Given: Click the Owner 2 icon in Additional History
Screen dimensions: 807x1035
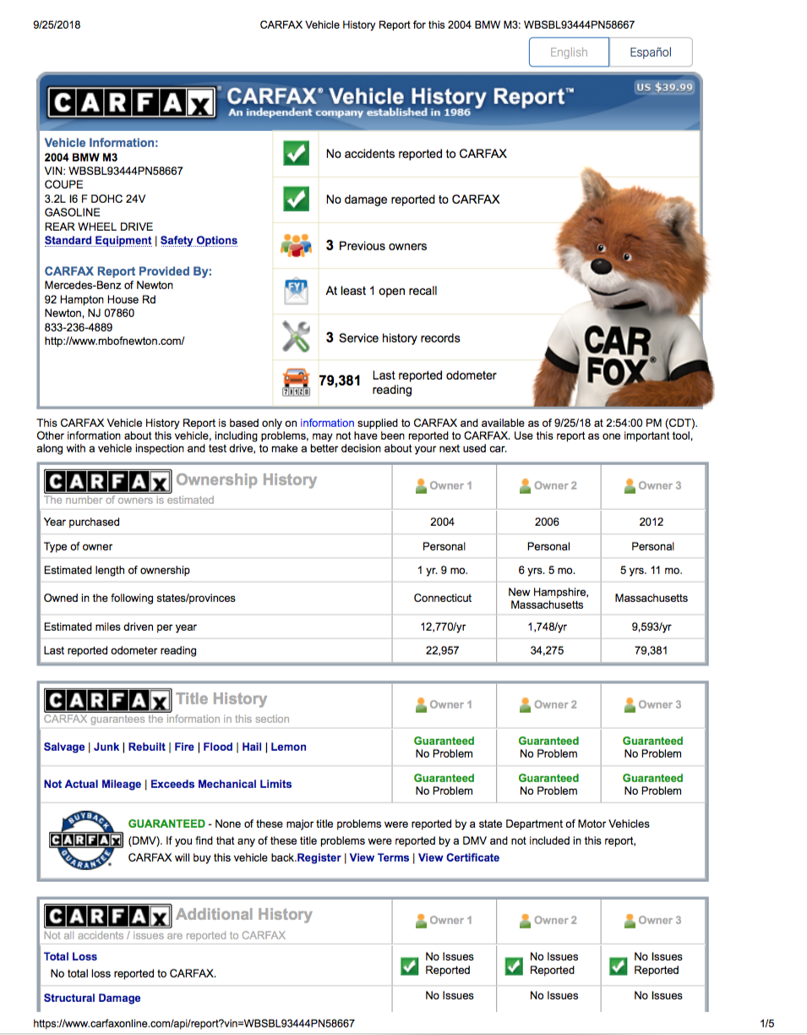Looking at the screenshot, I should [x=526, y=920].
